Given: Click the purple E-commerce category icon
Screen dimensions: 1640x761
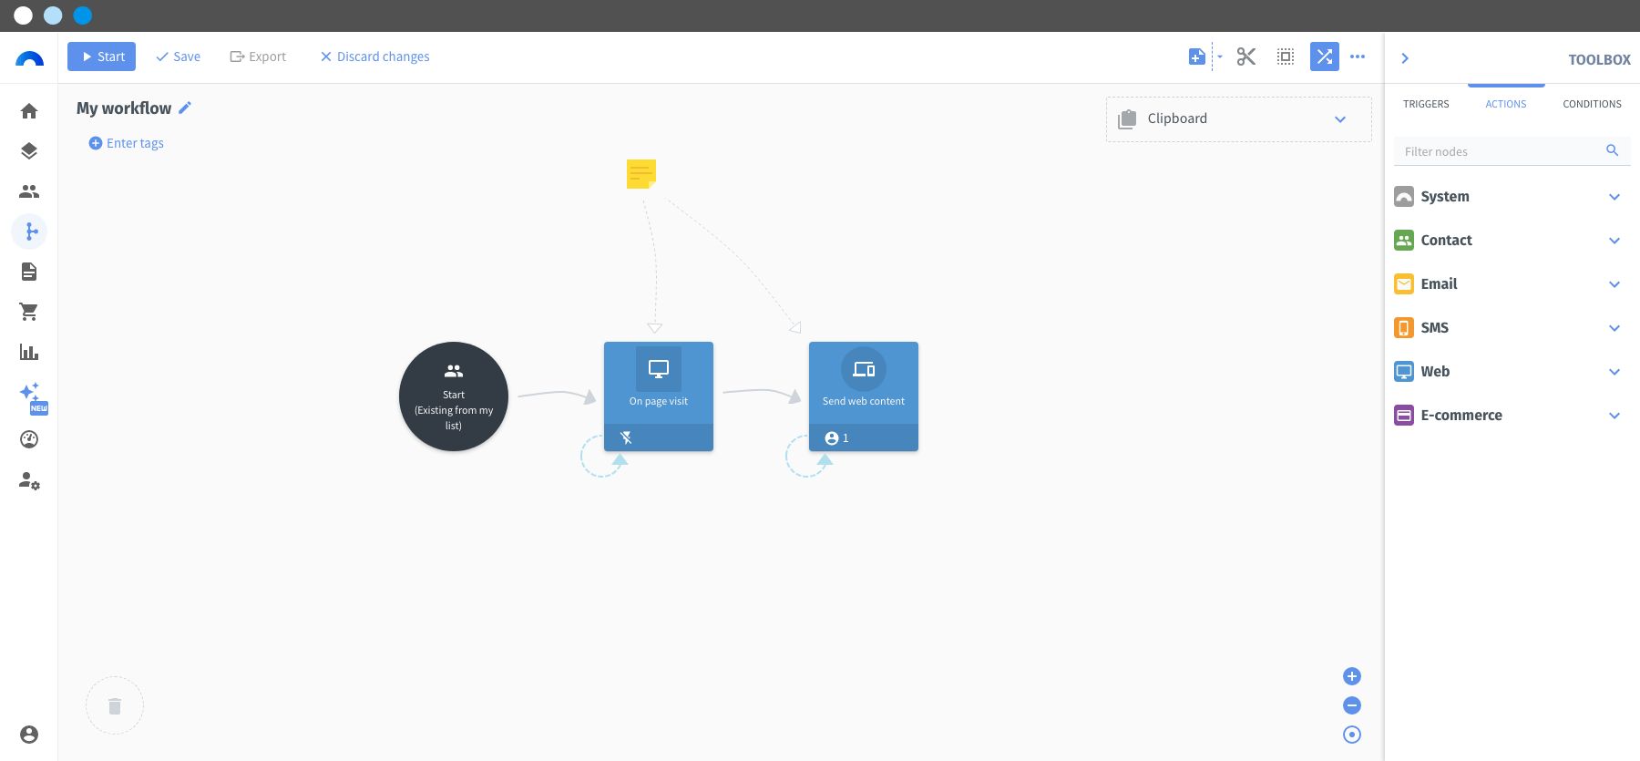Looking at the screenshot, I should pyautogui.click(x=1404, y=416).
